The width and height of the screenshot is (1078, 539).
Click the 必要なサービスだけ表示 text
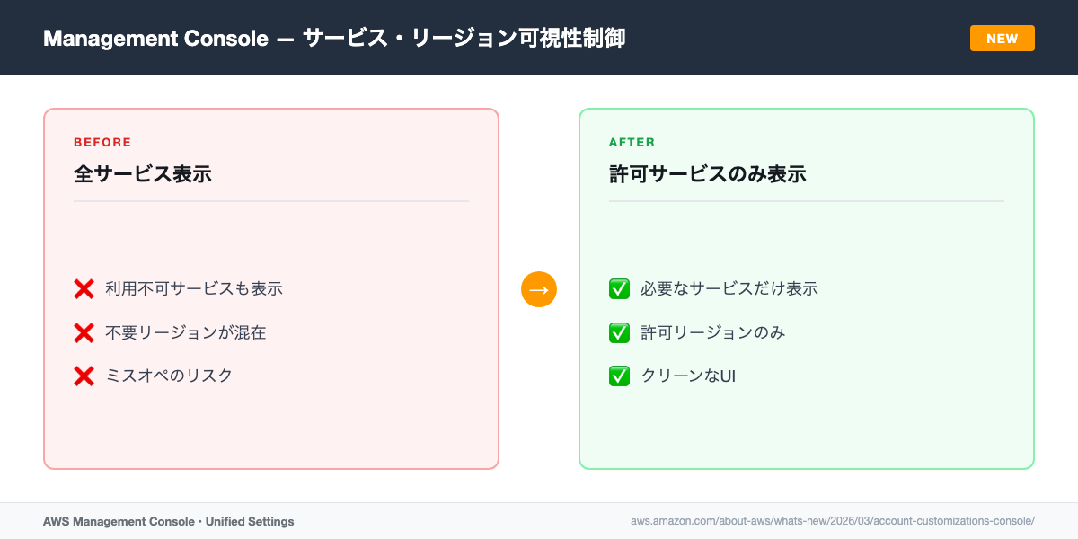[x=729, y=289]
